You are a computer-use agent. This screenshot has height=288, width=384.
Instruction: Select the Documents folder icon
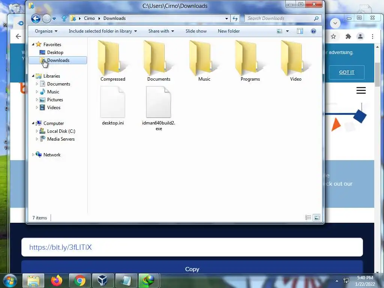[x=159, y=59]
